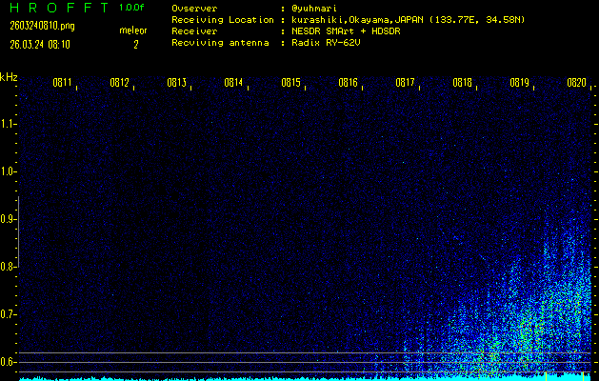
Task: Click the 26.03.24 08:10 date stamp
Action: point(42,44)
